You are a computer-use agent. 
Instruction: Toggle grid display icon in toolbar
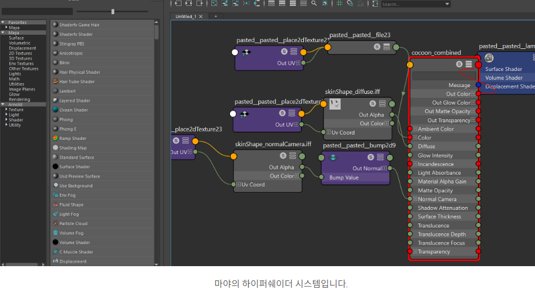tap(339, 3)
